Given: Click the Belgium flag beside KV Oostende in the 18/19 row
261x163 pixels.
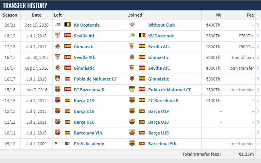Looking at the screenshot, I should (x=142, y=35).
